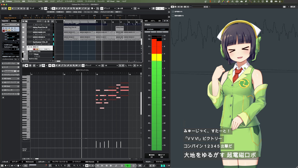
Task: Switch to the コードパッド tab
Action: coord(76,162)
